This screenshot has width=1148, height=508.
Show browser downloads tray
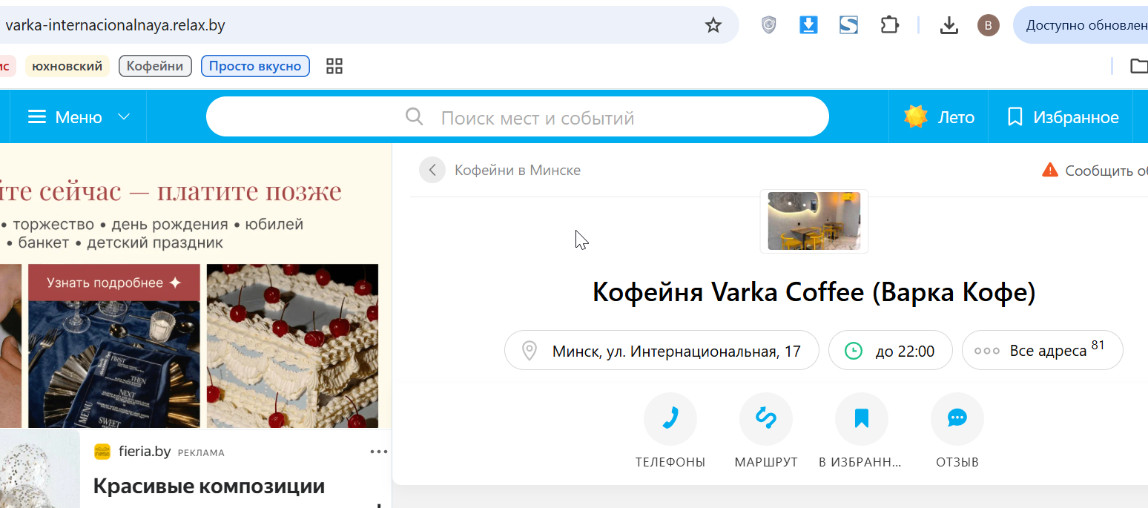(x=949, y=26)
